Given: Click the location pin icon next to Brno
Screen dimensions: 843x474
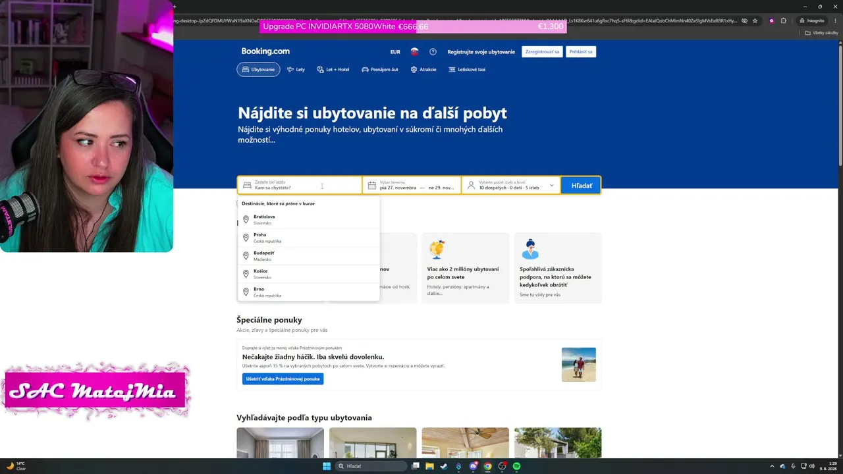Looking at the screenshot, I should click(246, 292).
